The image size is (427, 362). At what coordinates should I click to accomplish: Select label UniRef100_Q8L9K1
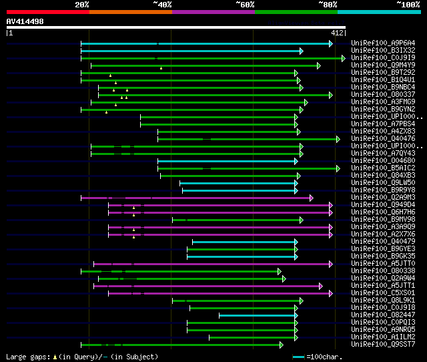[383, 301]
